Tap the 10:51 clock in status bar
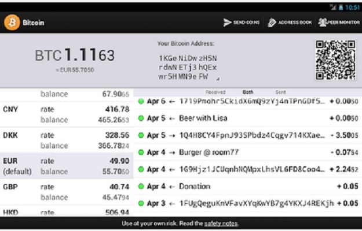The width and height of the screenshot is (362, 231). coord(353,8)
